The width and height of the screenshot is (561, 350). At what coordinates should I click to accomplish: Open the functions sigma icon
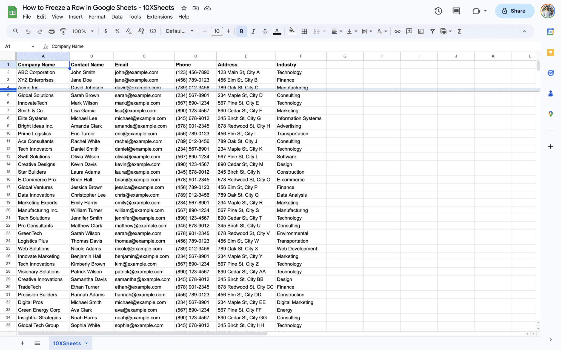click(x=459, y=31)
